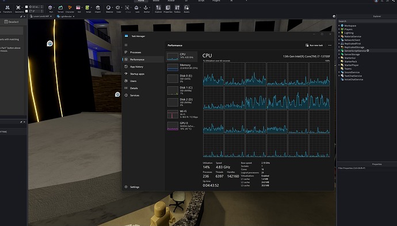This screenshot has width=397, height=226.
Task: Select the Transform tool in Studio toolbar
Action: tap(7, 9)
